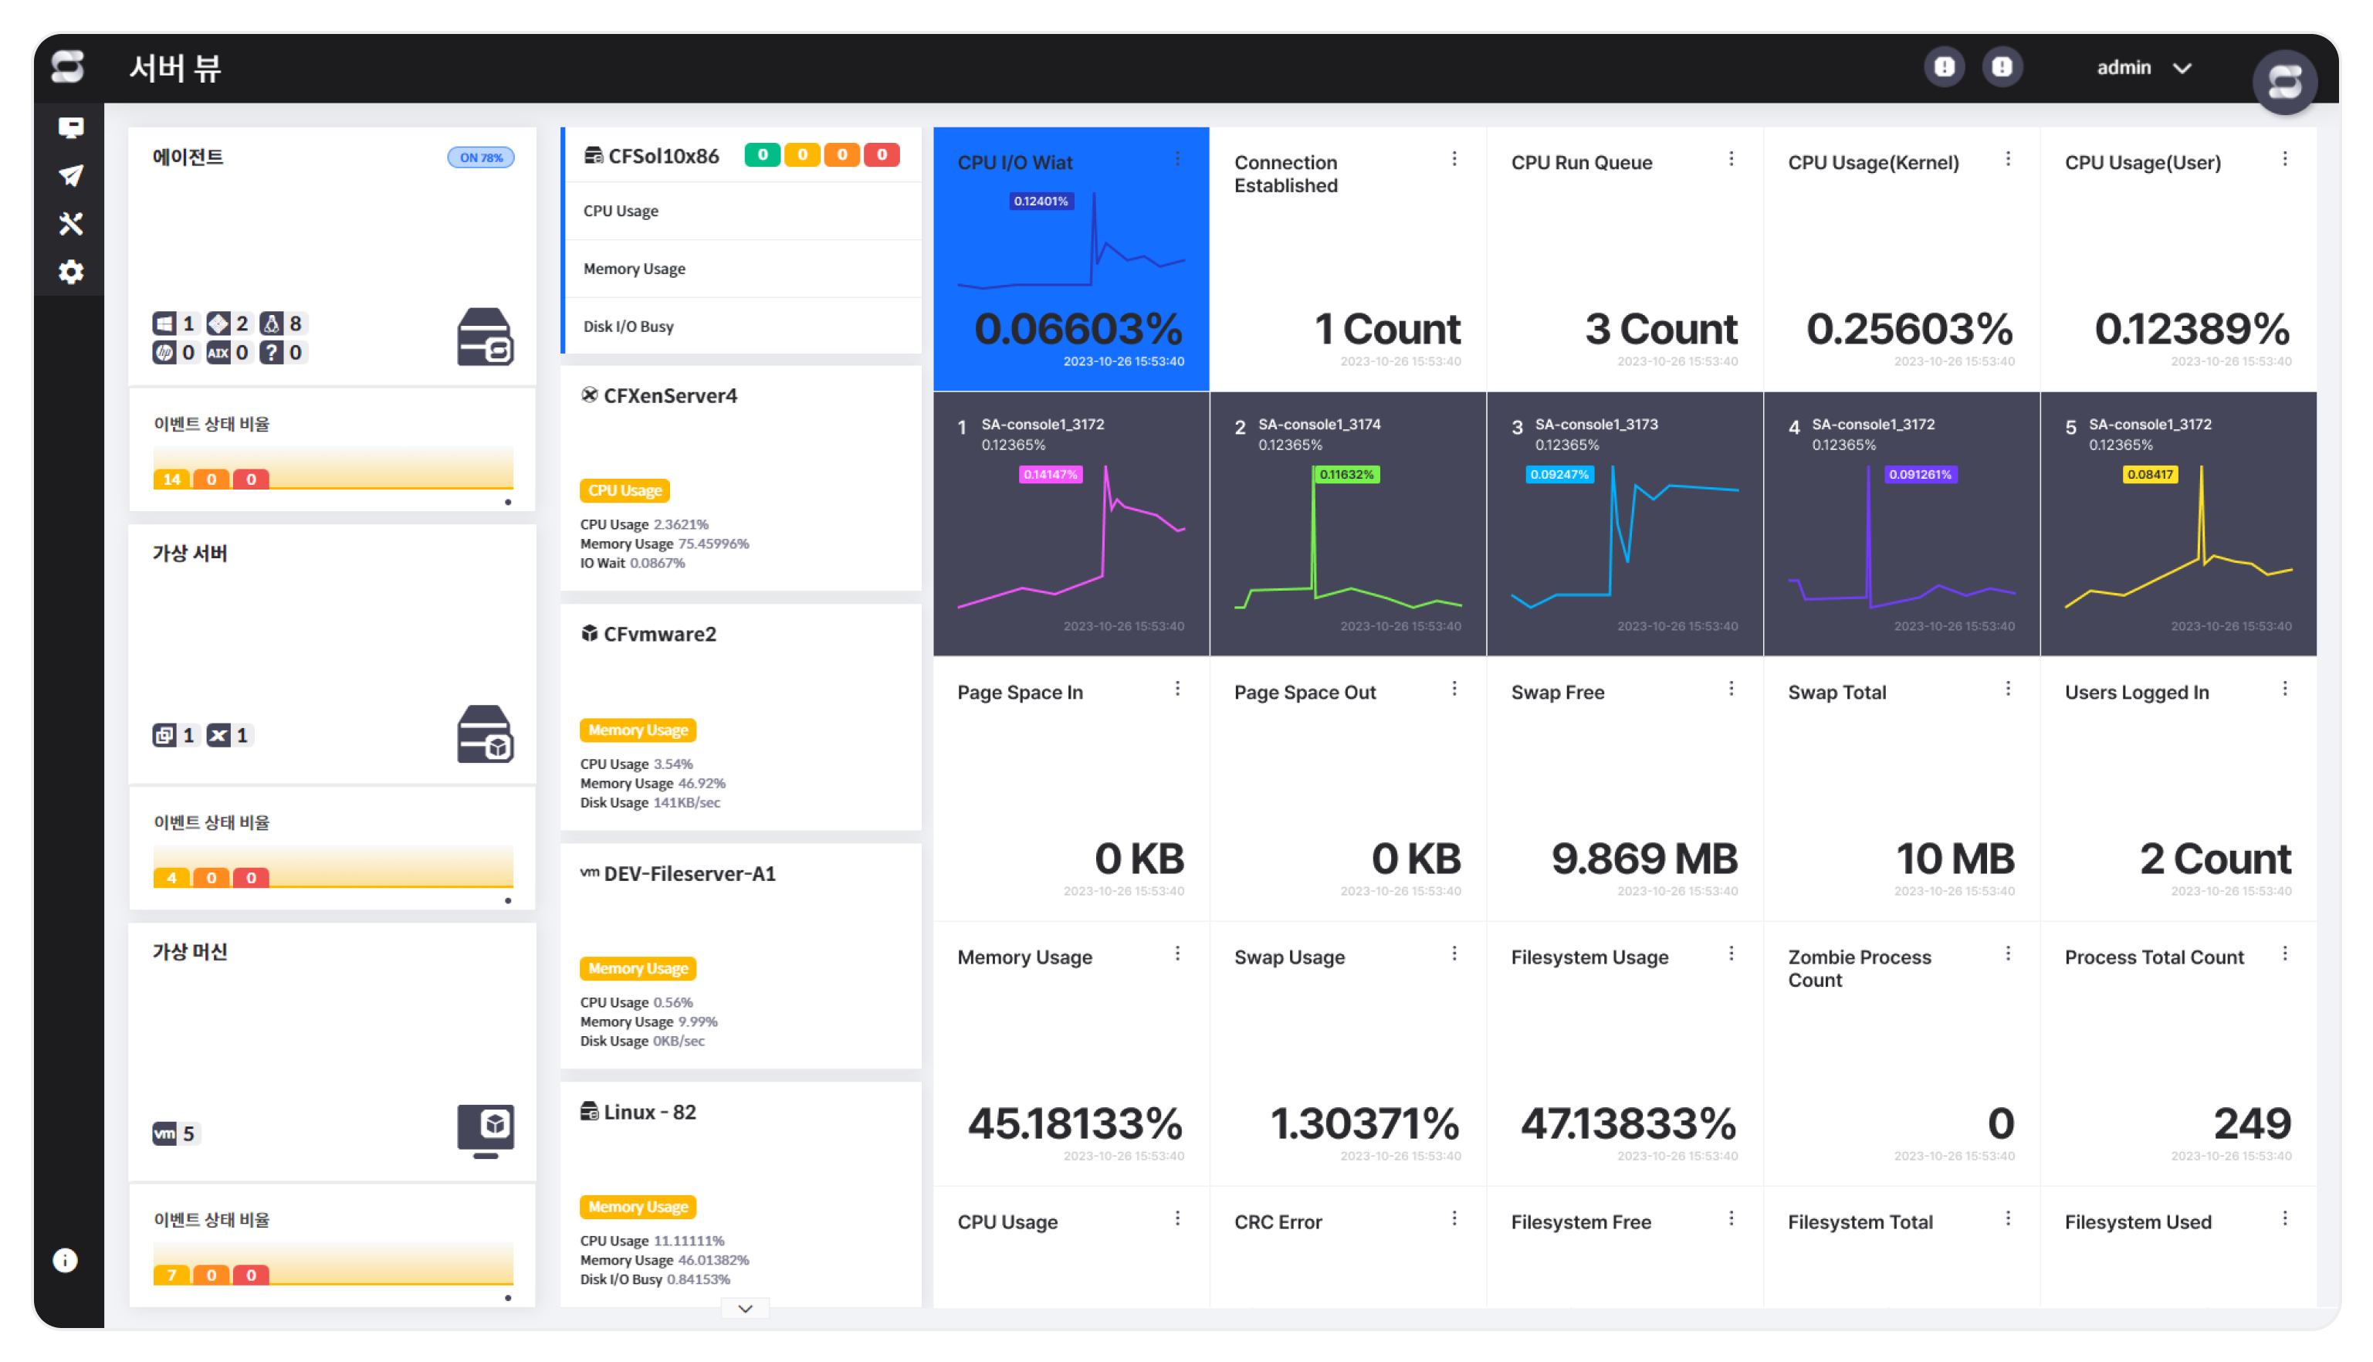Toggle the ON 78% agent badge

481,158
